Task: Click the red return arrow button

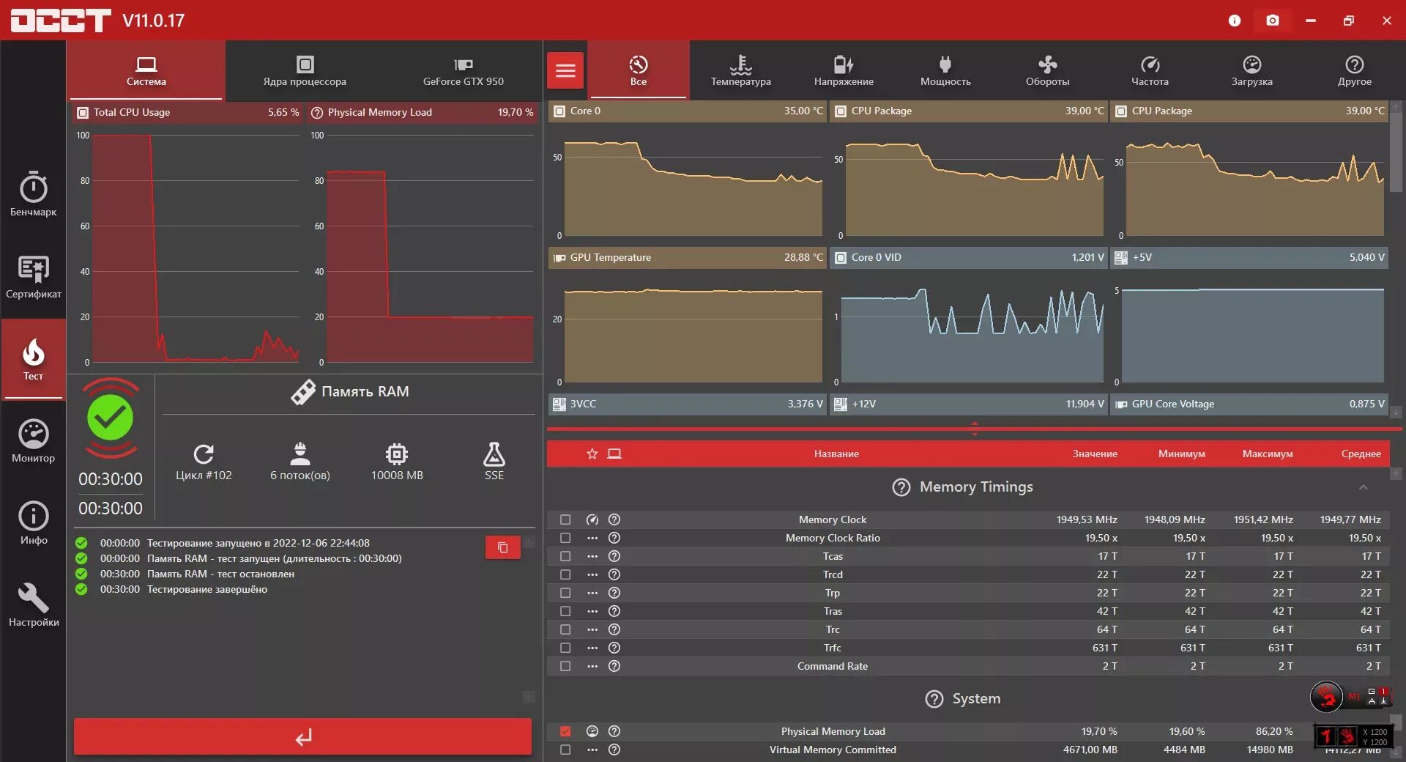Action: point(302,736)
